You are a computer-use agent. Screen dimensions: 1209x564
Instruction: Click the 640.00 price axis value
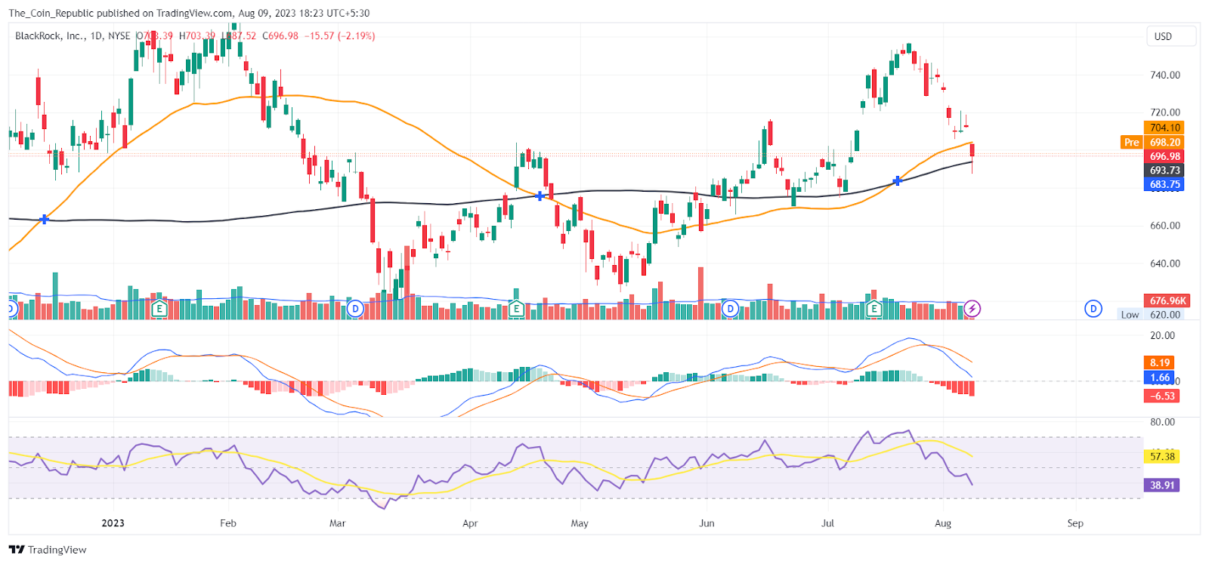[x=1165, y=264]
